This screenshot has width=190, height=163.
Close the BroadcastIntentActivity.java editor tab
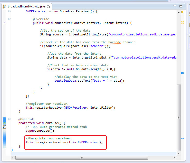click(49, 6)
